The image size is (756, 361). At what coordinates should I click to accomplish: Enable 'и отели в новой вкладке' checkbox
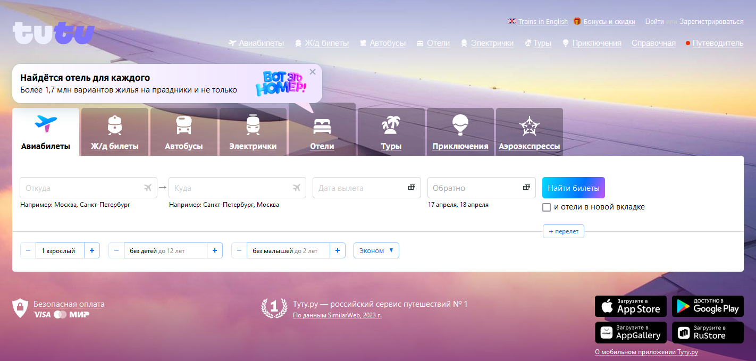click(547, 207)
